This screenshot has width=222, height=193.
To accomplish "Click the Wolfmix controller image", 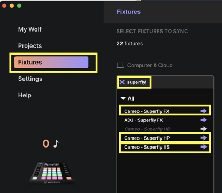I will (52, 173).
